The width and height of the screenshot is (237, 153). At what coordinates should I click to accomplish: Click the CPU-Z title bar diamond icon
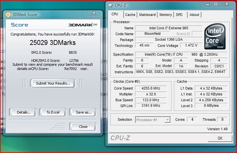click(110, 6)
